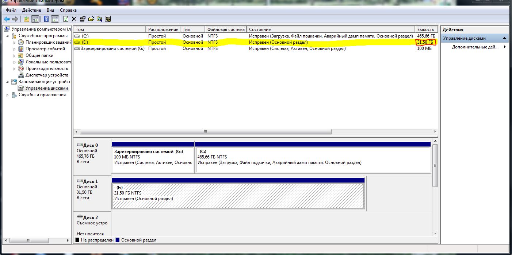The image size is (512, 255).
Task: Collapse the Служебные программы tree node
Action: (8, 36)
